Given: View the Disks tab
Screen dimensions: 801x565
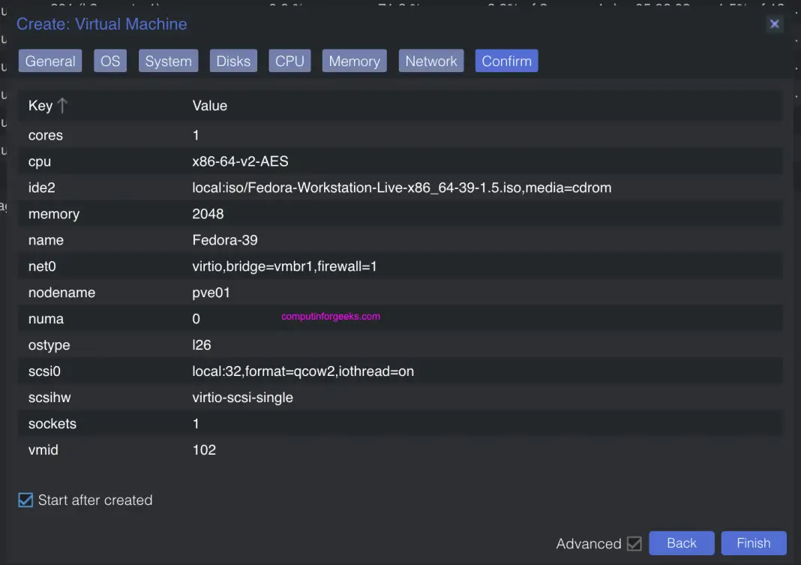Looking at the screenshot, I should coord(232,61).
